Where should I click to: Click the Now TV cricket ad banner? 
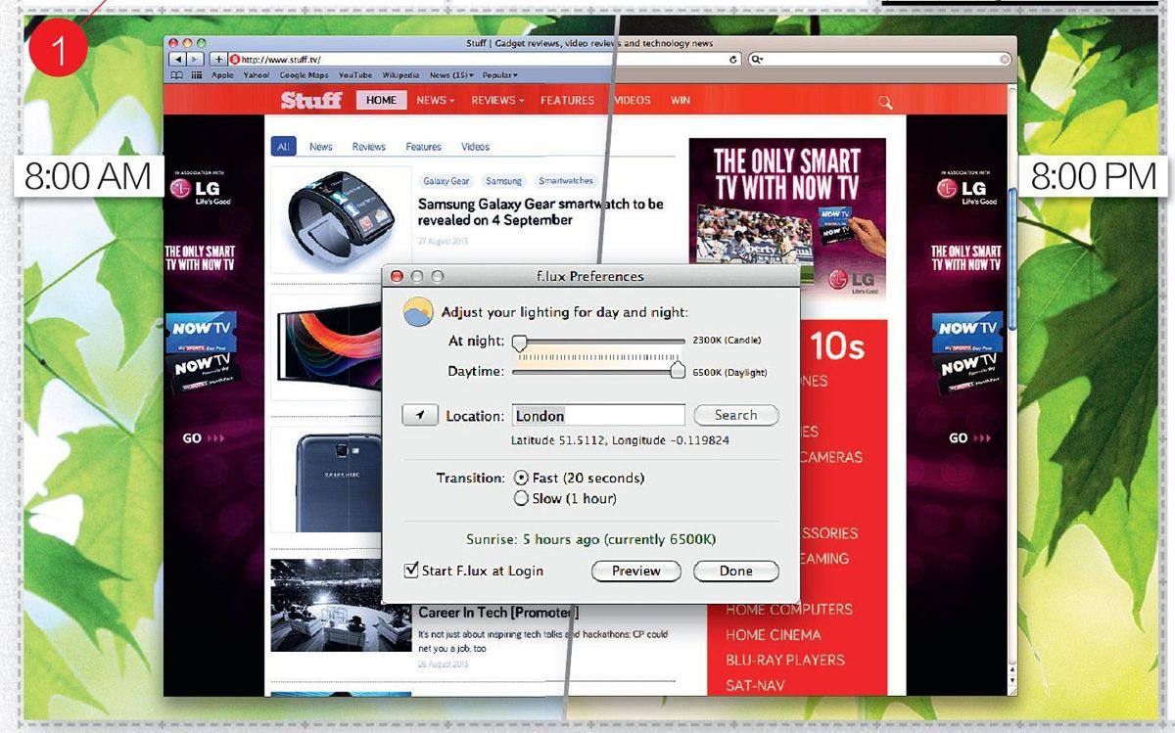(x=788, y=221)
